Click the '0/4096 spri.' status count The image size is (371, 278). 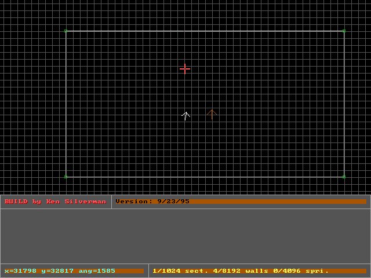click(301, 270)
